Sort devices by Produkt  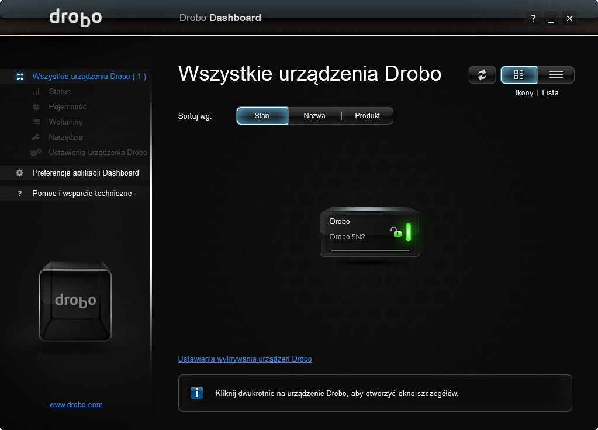367,116
